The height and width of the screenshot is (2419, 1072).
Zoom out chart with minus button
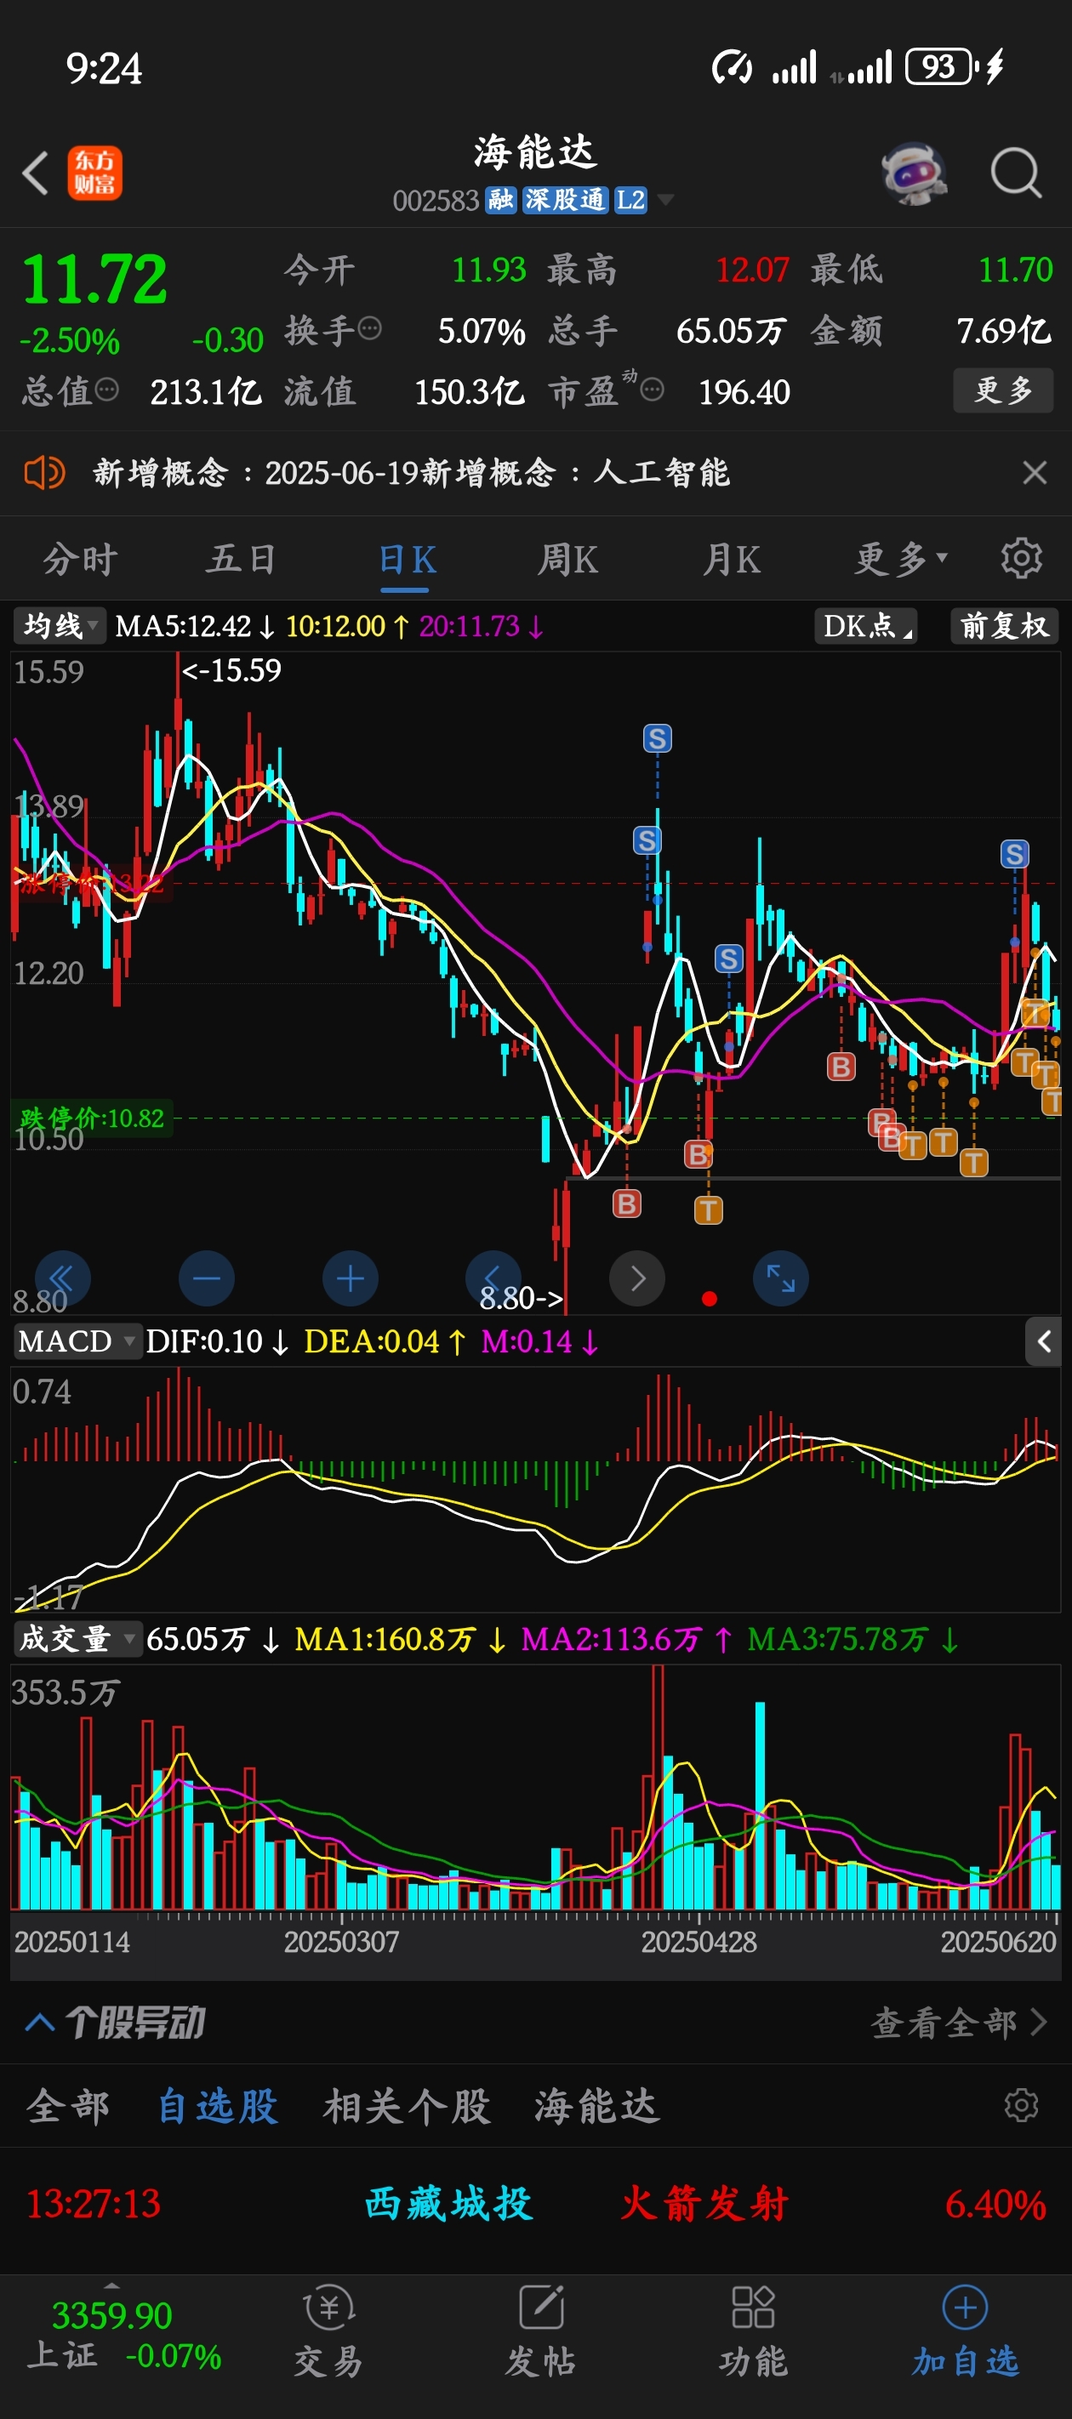pos(207,1278)
